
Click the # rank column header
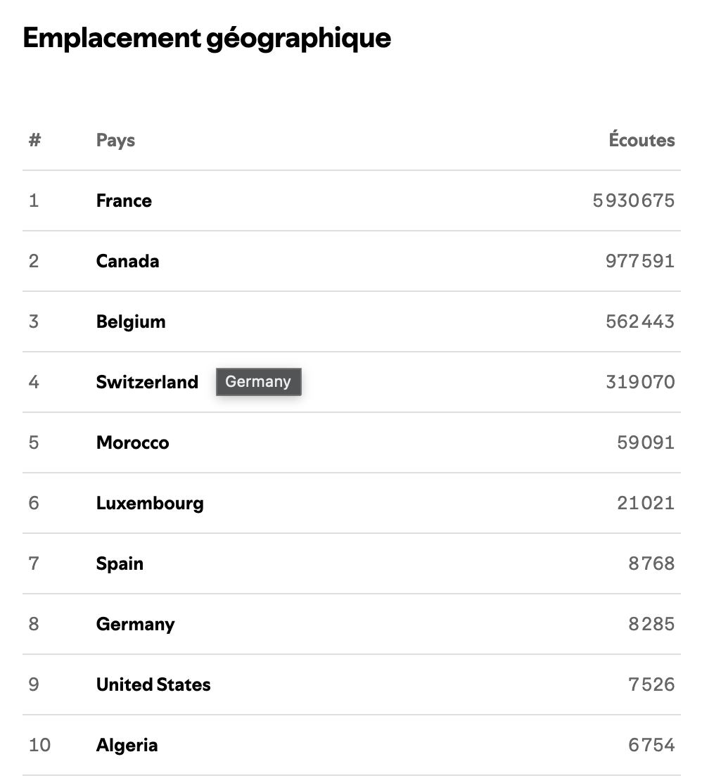click(34, 141)
